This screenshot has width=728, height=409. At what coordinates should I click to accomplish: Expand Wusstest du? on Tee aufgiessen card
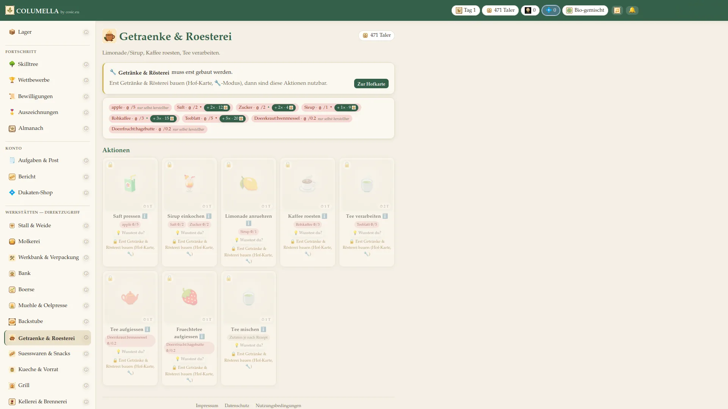click(130, 352)
